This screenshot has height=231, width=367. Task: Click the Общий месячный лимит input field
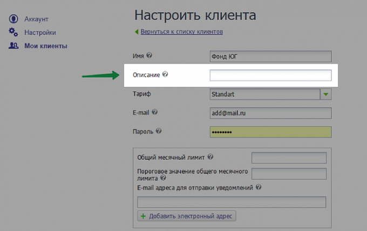289,158
